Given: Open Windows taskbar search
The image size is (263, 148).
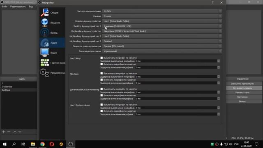Looking at the screenshot, I should (14, 144).
